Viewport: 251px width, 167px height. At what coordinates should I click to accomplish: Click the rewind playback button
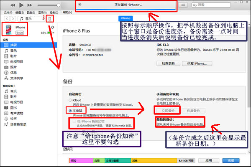[x=13, y=5]
